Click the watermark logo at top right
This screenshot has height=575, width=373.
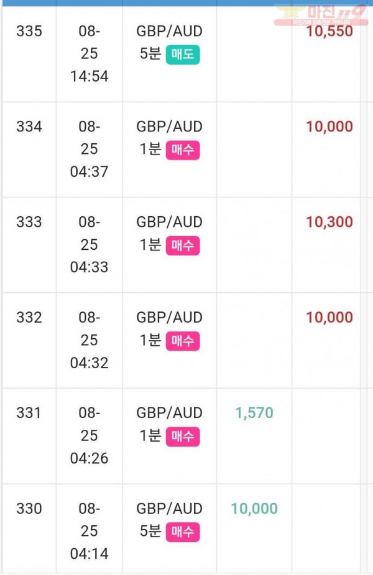(321, 15)
